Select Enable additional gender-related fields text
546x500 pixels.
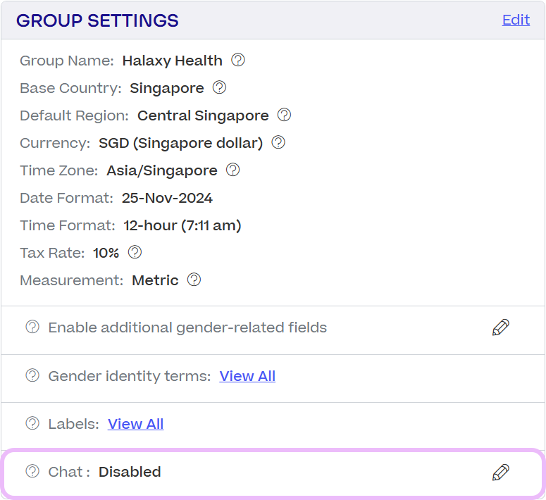(187, 327)
